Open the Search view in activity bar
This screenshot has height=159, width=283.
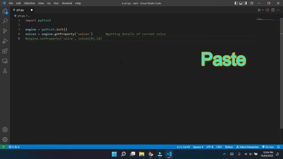[x=5, y=21]
